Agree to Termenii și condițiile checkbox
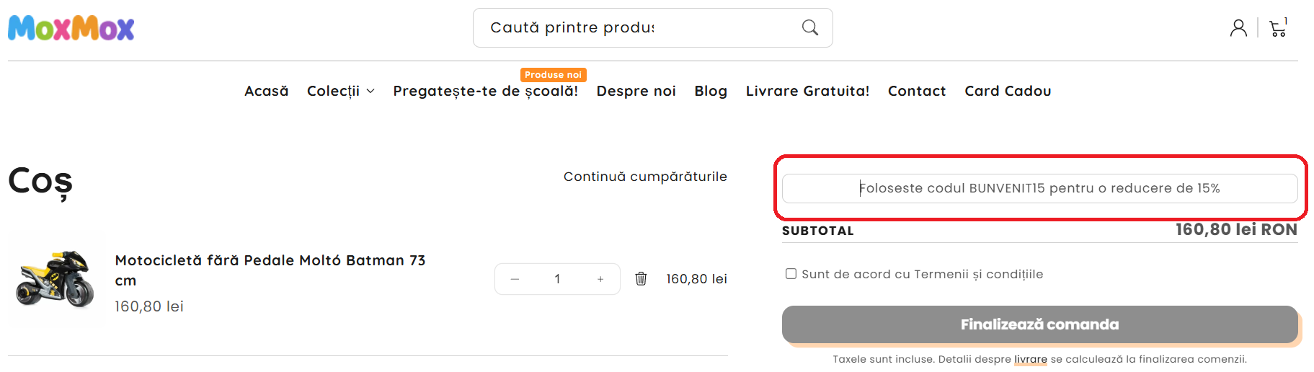 791,274
